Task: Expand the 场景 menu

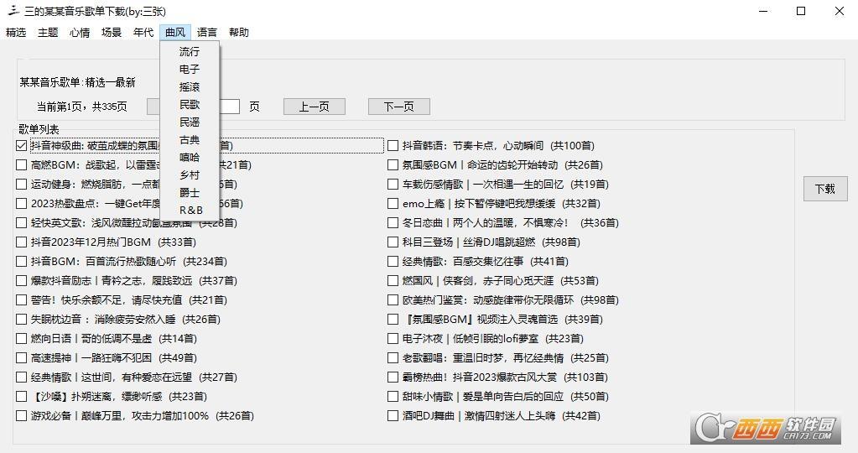Action: click(x=112, y=33)
